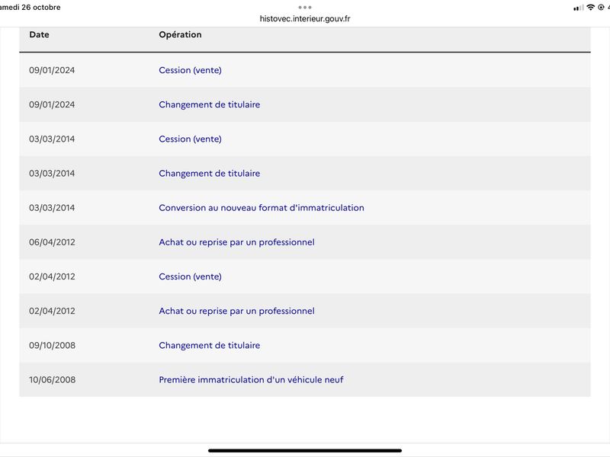Tap the histovec.interieur.gouv.fr address bar
The width and height of the screenshot is (610, 457).
click(x=304, y=18)
